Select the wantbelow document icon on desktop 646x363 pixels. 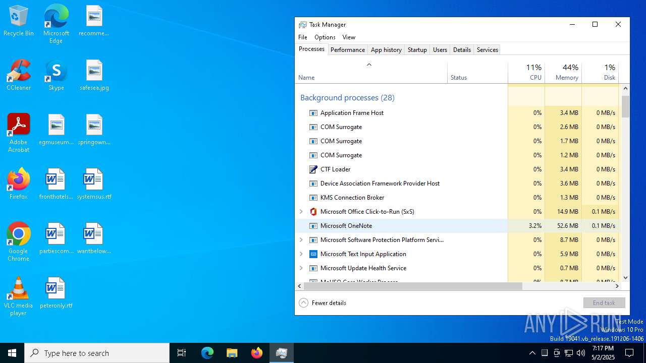[94, 239]
